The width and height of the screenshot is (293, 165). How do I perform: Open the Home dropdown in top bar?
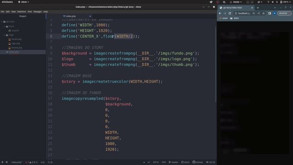click(x=236, y=2)
